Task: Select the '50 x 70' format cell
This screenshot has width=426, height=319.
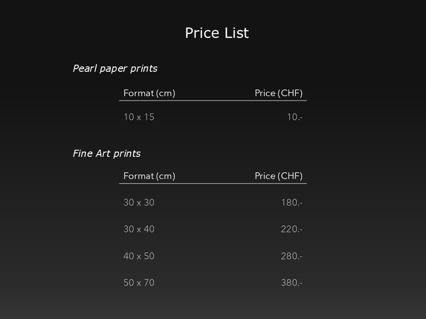Action: (139, 283)
